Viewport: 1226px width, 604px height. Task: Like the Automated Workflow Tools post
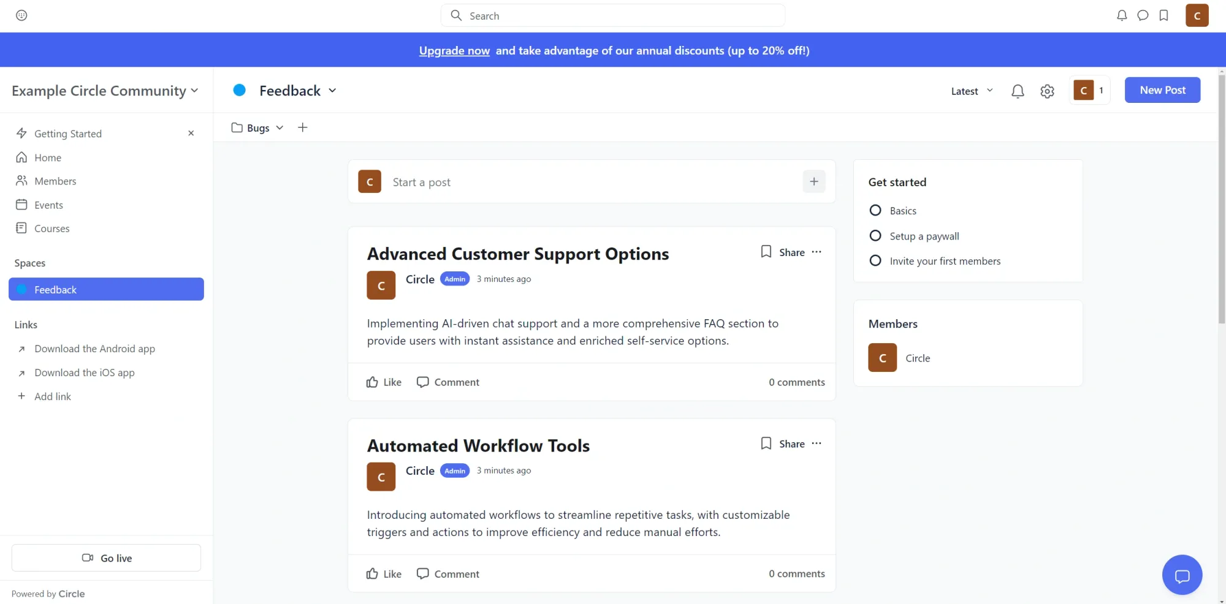point(383,573)
